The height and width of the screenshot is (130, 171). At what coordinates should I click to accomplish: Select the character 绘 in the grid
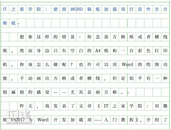point(148,64)
